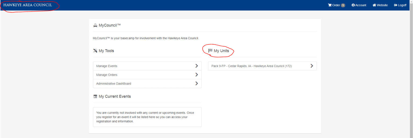
Task: Click the Logoff exit icon
Action: coord(396,5)
